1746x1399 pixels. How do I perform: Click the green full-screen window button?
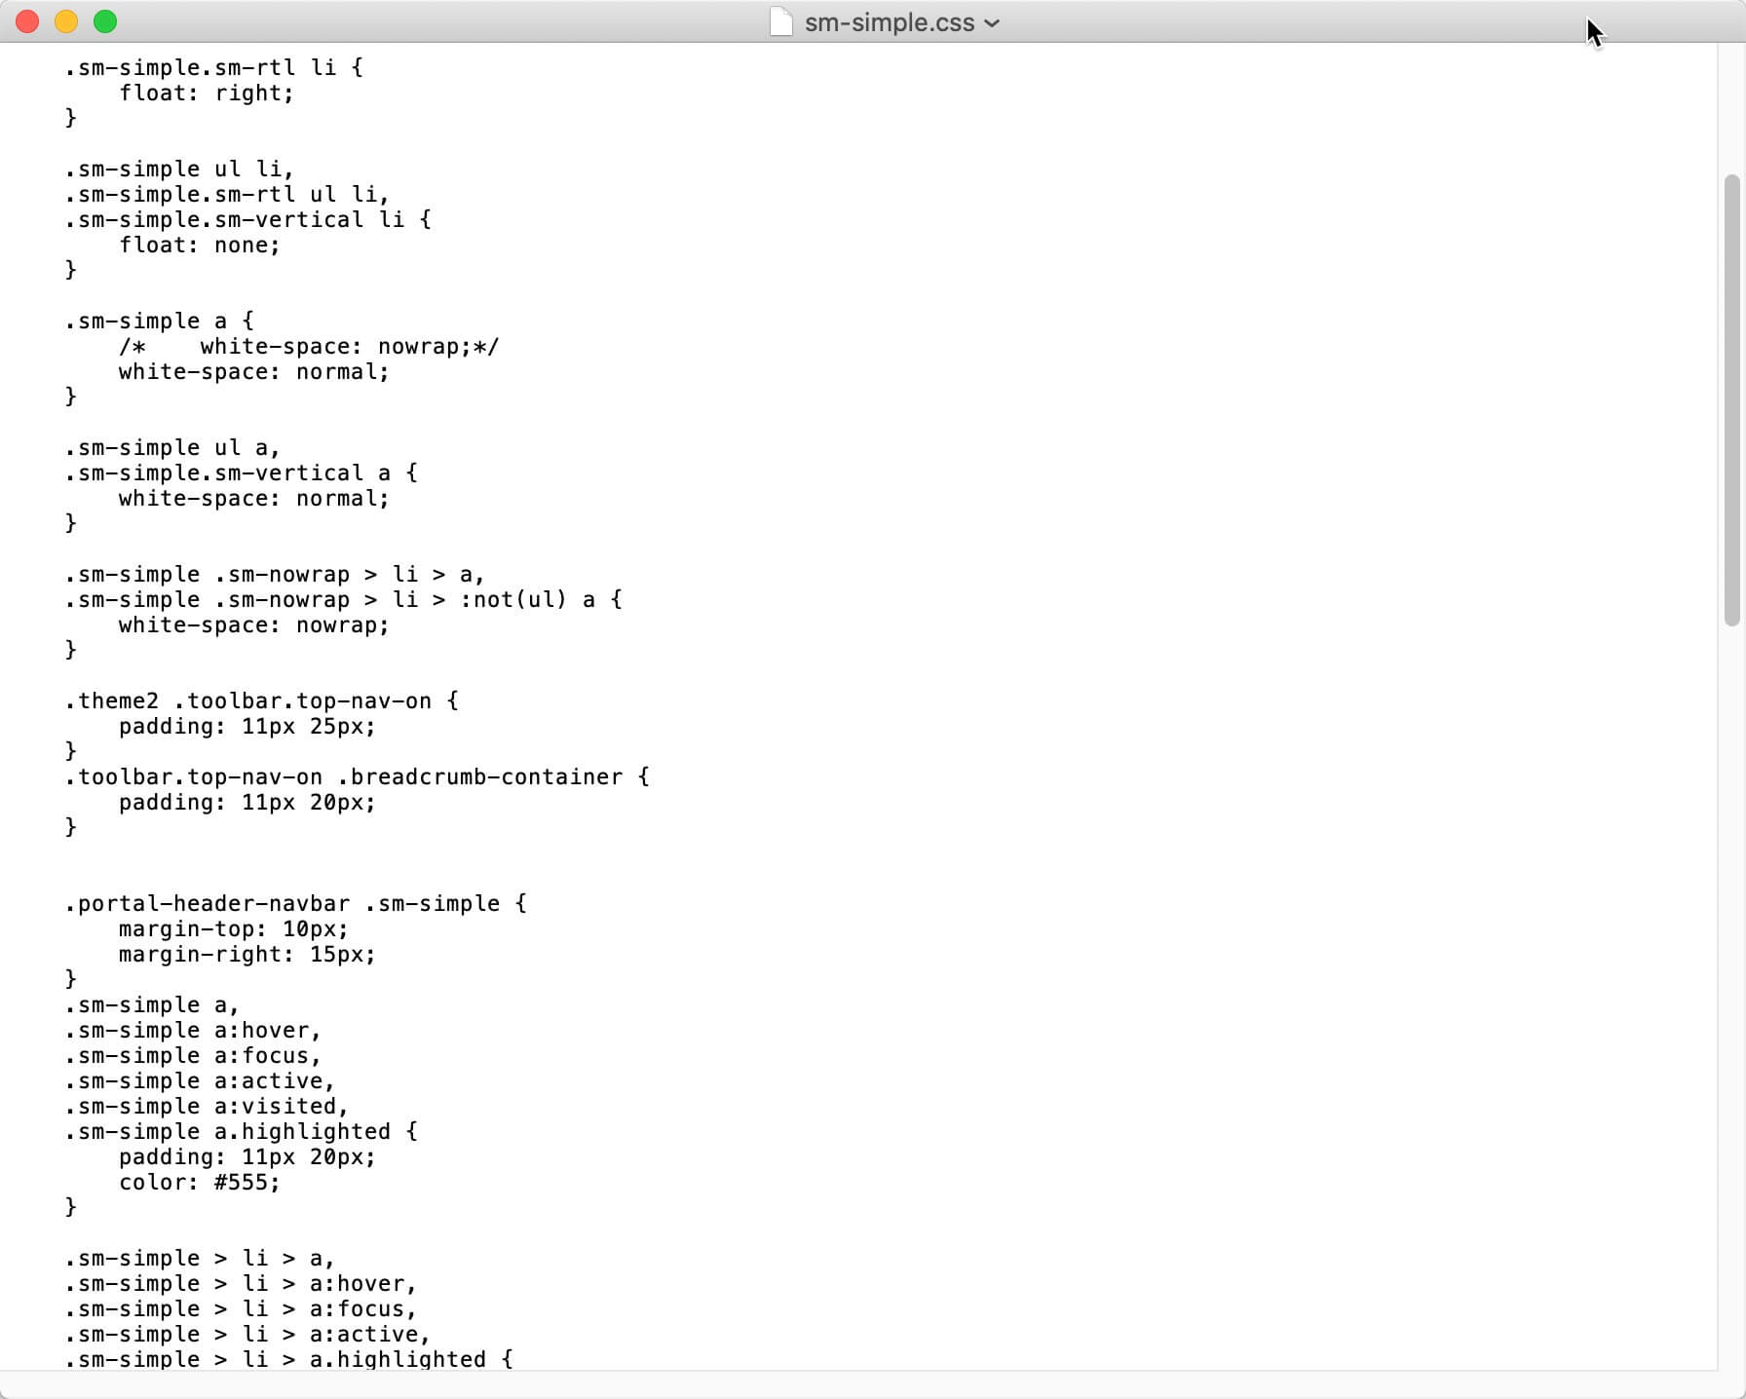[105, 21]
